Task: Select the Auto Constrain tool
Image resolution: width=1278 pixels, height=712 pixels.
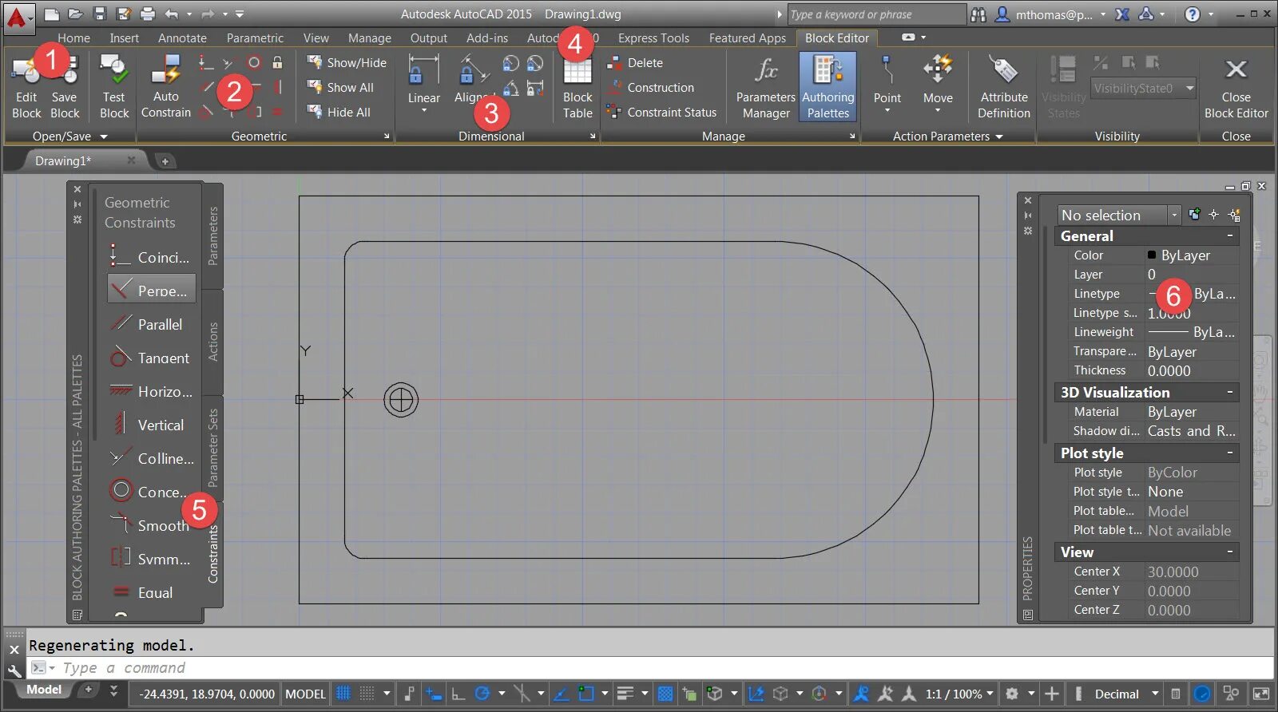Action: click(165, 86)
